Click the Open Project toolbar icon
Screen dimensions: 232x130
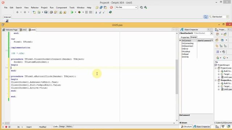55,12
